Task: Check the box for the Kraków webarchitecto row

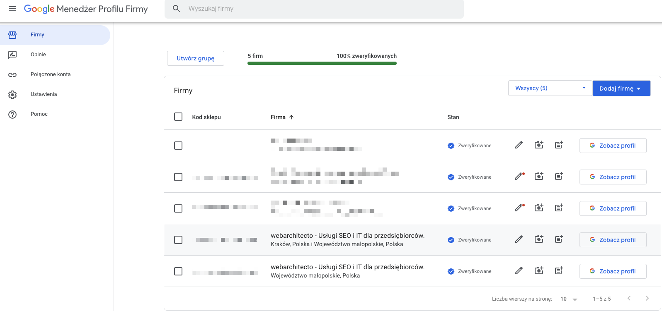Action: tap(178, 240)
